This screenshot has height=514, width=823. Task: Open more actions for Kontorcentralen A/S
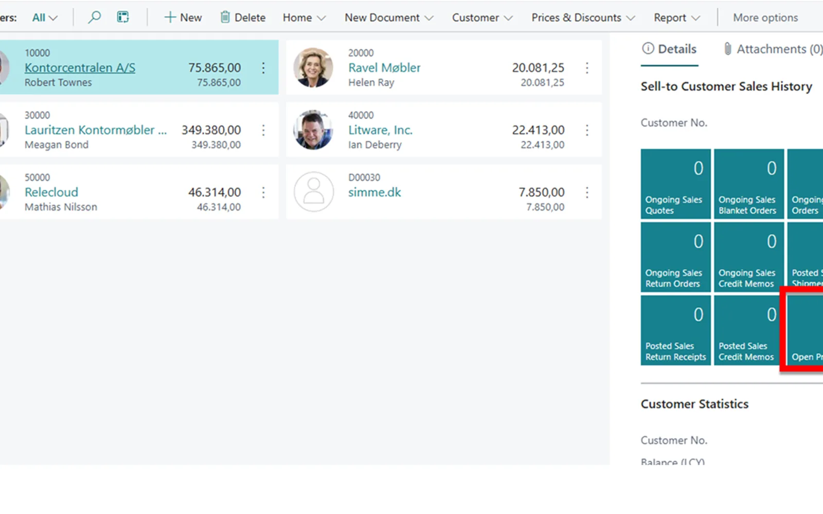pos(263,68)
